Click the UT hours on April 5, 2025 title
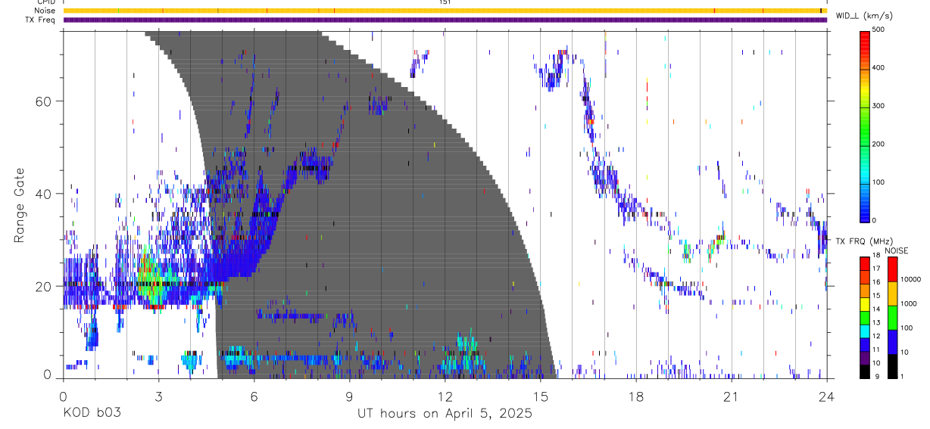Viewport: 930px width, 429px height. click(x=445, y=414)
